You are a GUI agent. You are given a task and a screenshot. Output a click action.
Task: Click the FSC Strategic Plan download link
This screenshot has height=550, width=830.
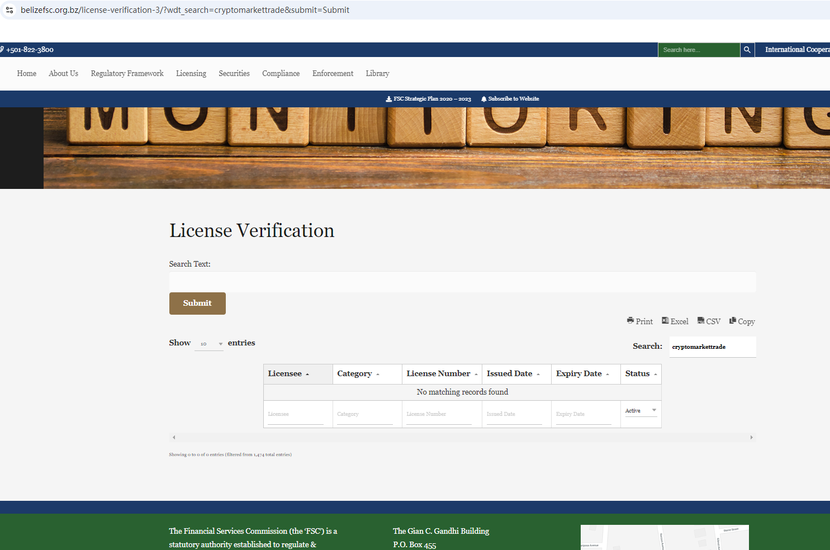[429, 99]
